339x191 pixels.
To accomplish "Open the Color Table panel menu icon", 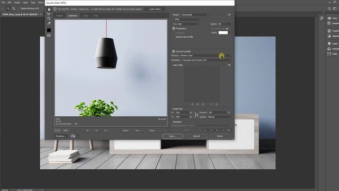I will [229, 65].
